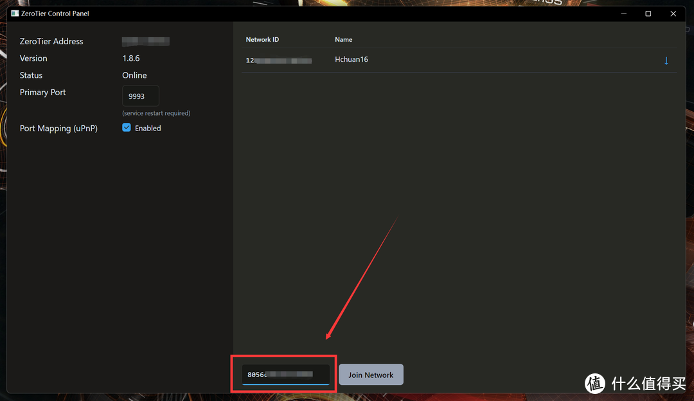Click the ZeroTier Control Panel title text

coord(55,13)
